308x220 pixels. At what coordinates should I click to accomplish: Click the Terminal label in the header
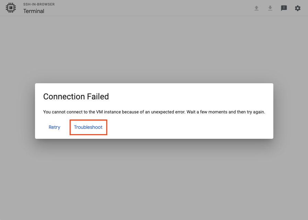(33, 11)
